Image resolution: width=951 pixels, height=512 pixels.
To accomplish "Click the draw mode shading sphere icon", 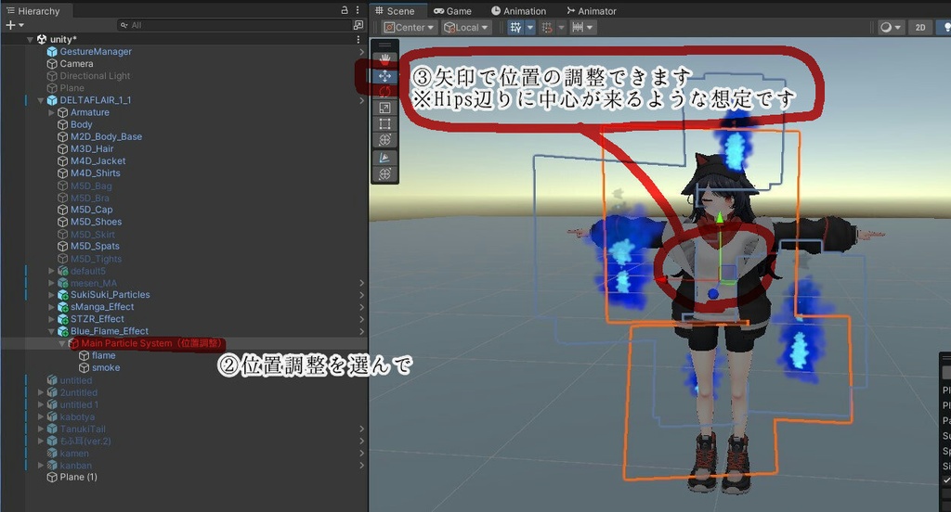I will [x=886, y=27].
